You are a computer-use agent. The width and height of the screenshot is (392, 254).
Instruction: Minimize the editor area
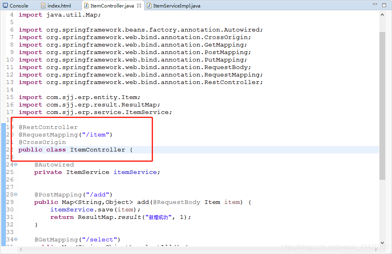(375, 4)
